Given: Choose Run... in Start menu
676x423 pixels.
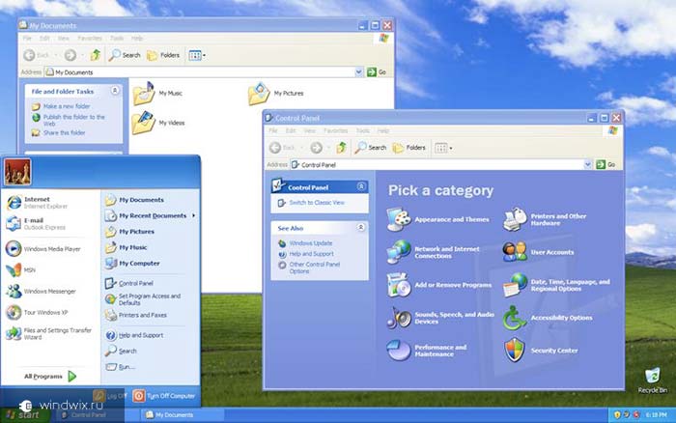Looking at the screenshot, I should 121,367.
